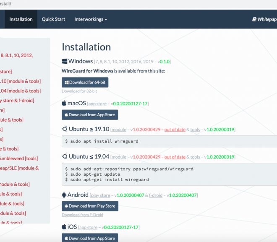Screen dimensions: 277x242
Task: Open sidebar link ending store & f-droid]
Action: [x=17, y=101]
